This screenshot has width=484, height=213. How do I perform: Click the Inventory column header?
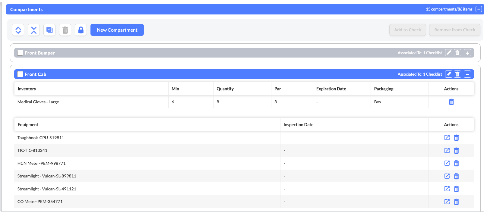click(27, 89)
